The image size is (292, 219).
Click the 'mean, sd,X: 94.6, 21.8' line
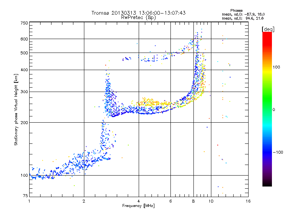tap(243, 18)
